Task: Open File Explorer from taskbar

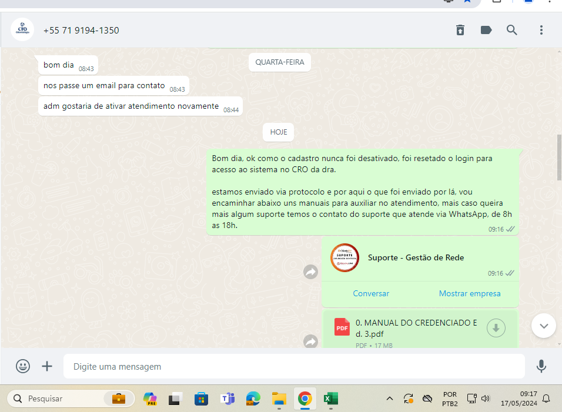Action: (279, 398)
